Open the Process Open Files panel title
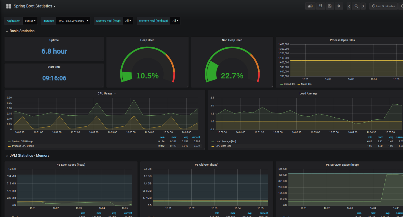Viewport: 403px width, 217px height. (342, 40)
